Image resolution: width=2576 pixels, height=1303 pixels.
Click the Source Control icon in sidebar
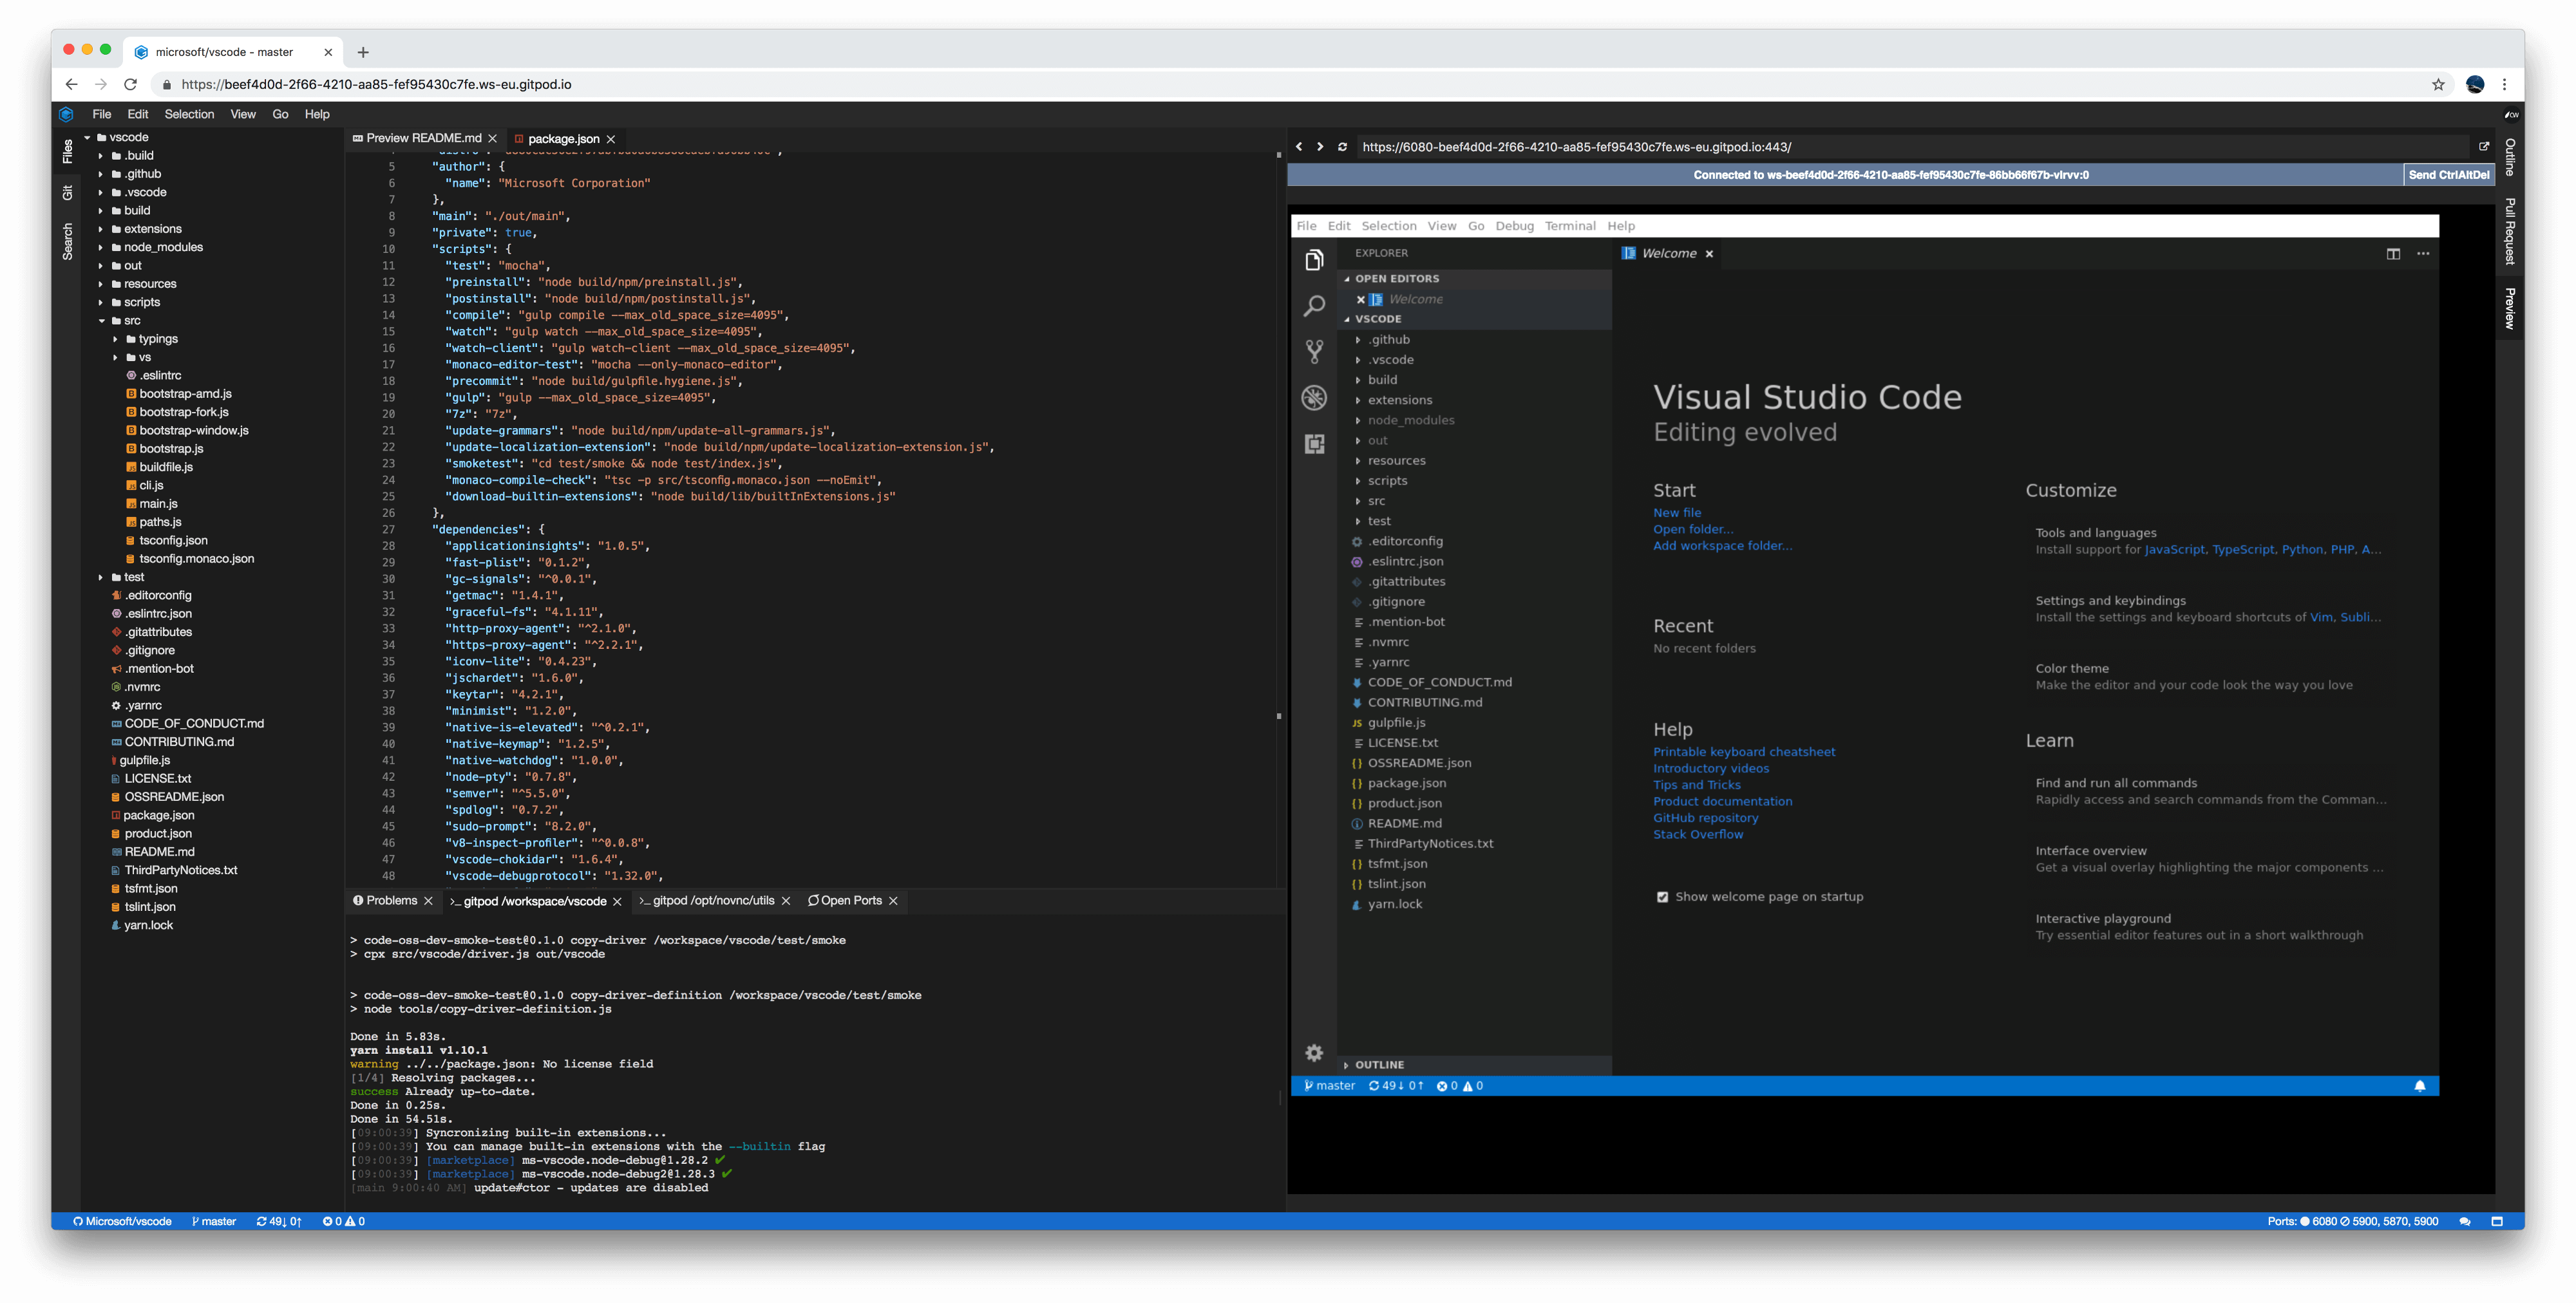click(x=1314, y=352)
